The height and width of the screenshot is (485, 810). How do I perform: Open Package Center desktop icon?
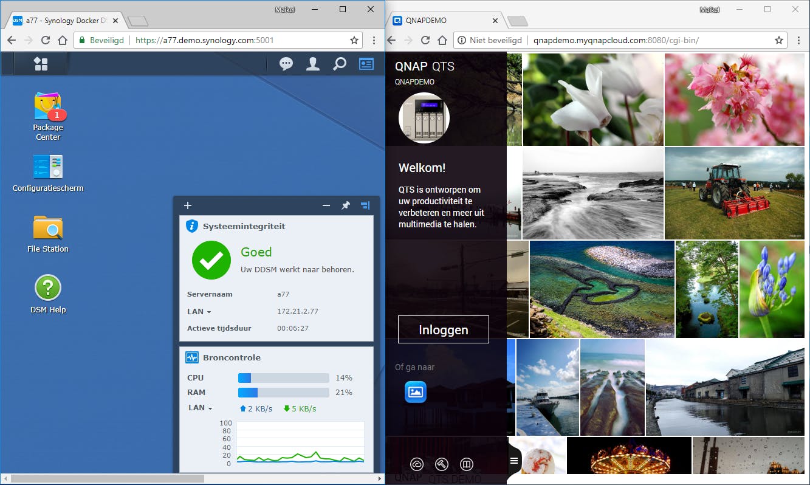(x=48, y=117)
